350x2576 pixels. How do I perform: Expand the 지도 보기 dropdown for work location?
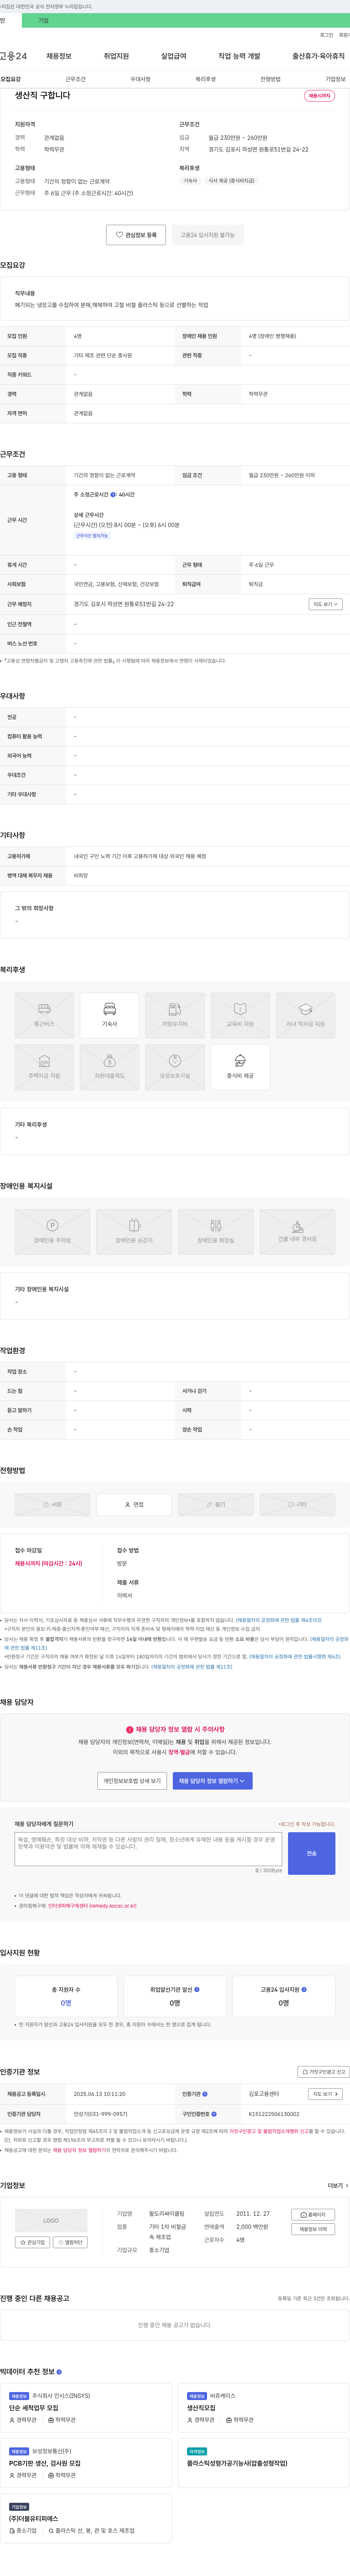[325, 604]
